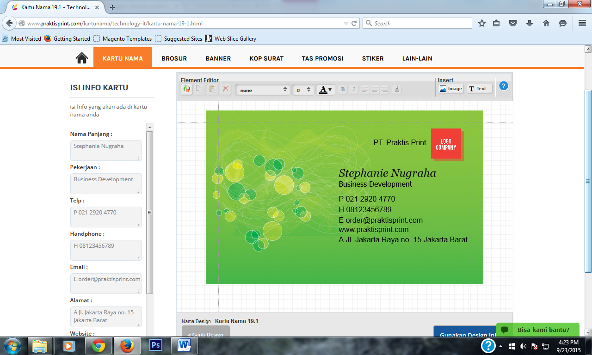Screen dimensions: 592x355
Task: Select 'Business Development' text on the card
Action: 375,184
